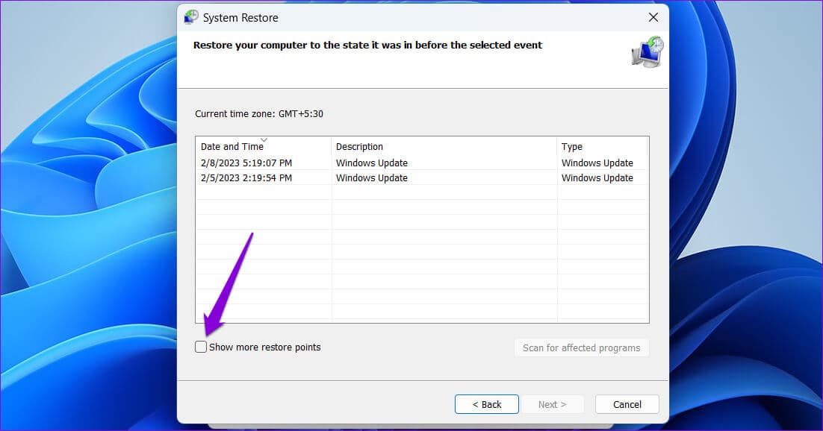Close the System Restore dialog

point(653,17)
